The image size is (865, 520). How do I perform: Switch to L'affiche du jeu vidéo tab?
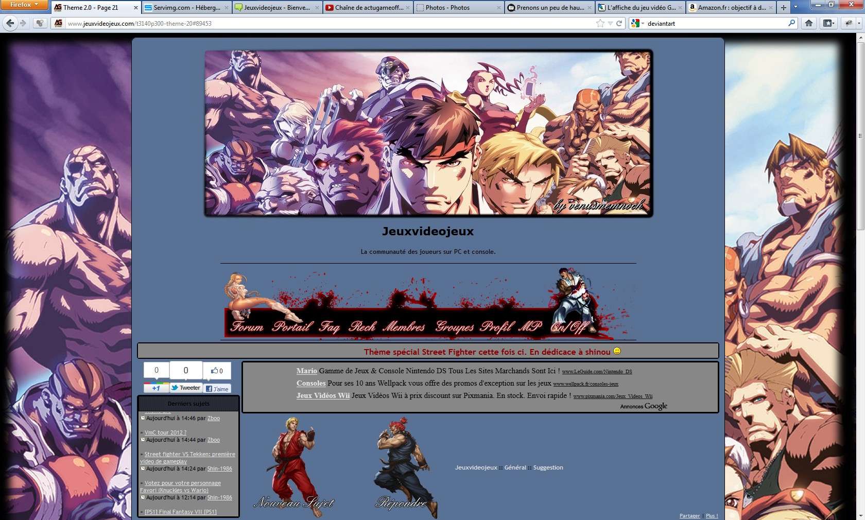(639, 8)
